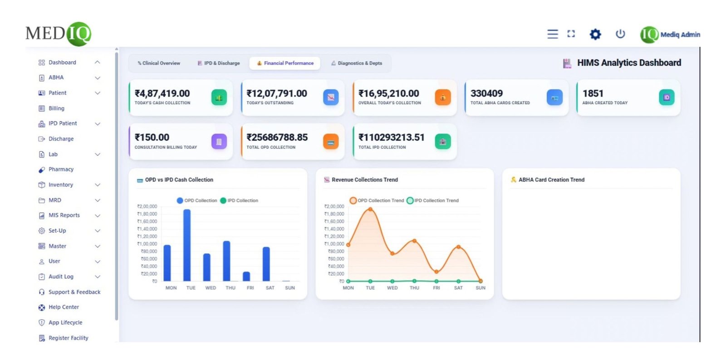Expand the Patient menu chevron
The width and height of the screenshot is (726, 363).
tap(97, 93)
